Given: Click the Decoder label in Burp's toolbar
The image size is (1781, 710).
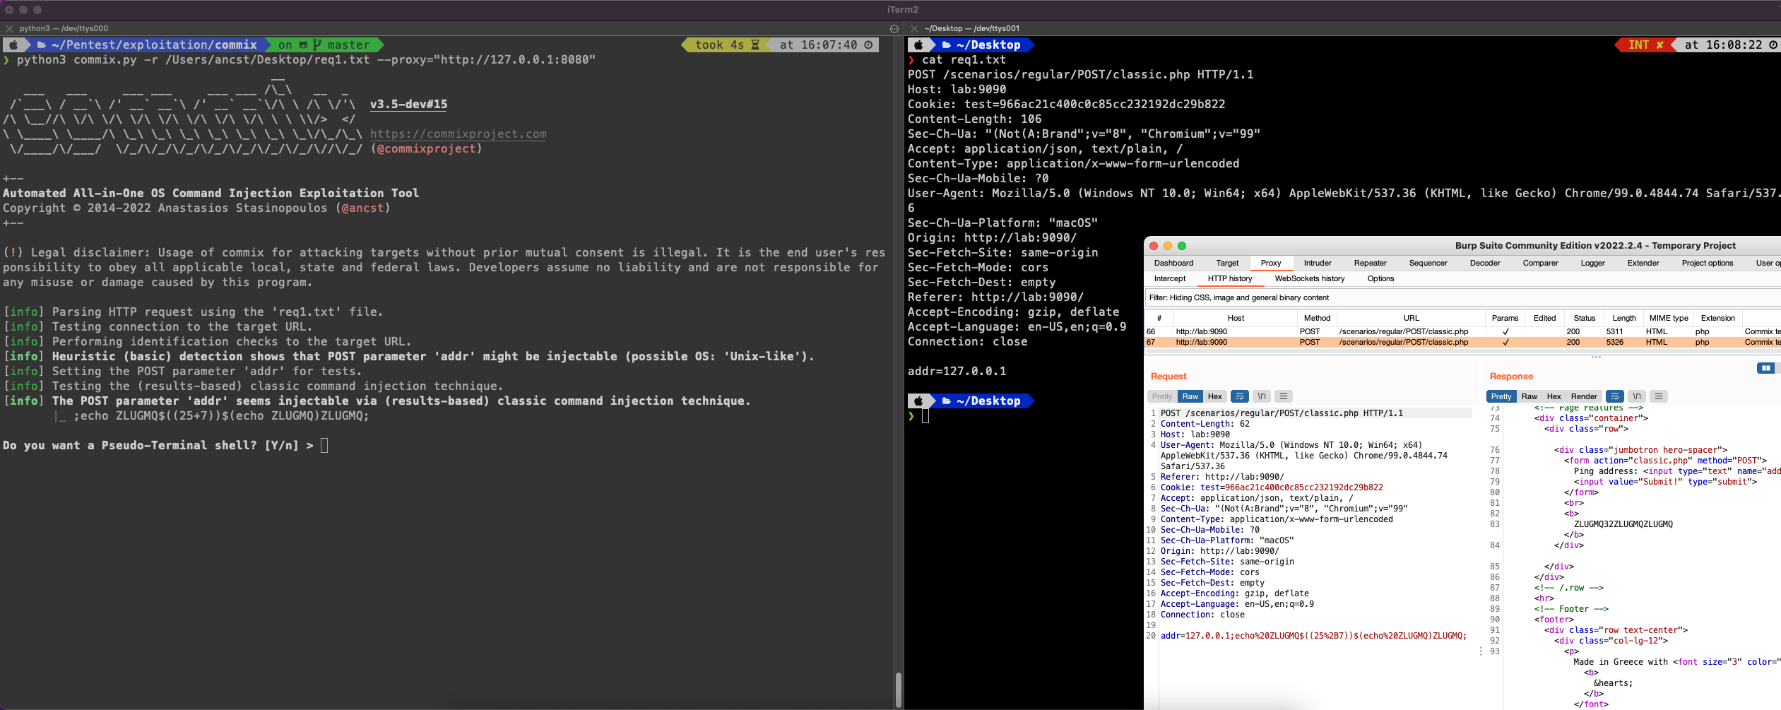Looking at the screenshot, I should click(1484, 263).
